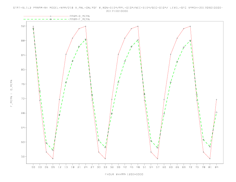236x182 pixels.
Task: Click x-axis tick label 63
Action: (171, 167)
